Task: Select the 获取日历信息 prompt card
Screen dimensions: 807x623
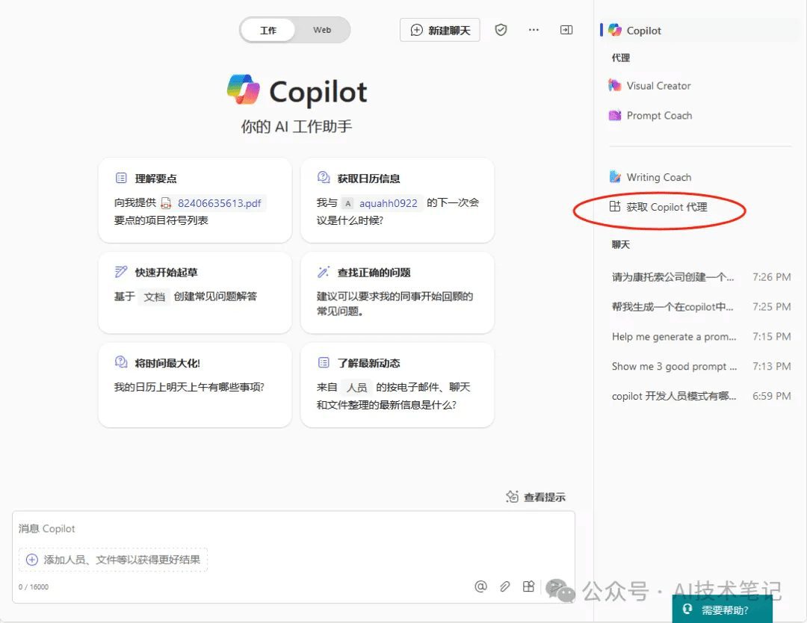Action: coord(398,200)
